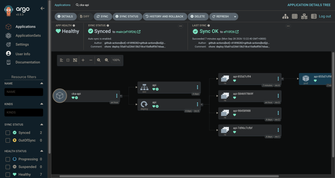Check the Synced filter checkbox
This screenshot has height=178, width=335.
[8, 133]
